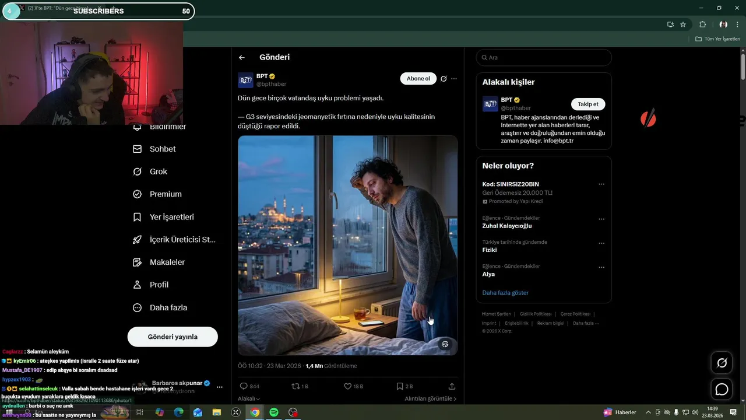Open account menu dots beside Barbaros akpunar

pos(220,387)
